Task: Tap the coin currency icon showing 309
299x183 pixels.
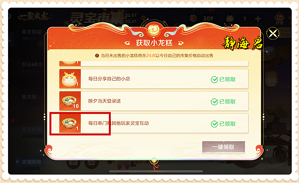Action: click(193, 18)
